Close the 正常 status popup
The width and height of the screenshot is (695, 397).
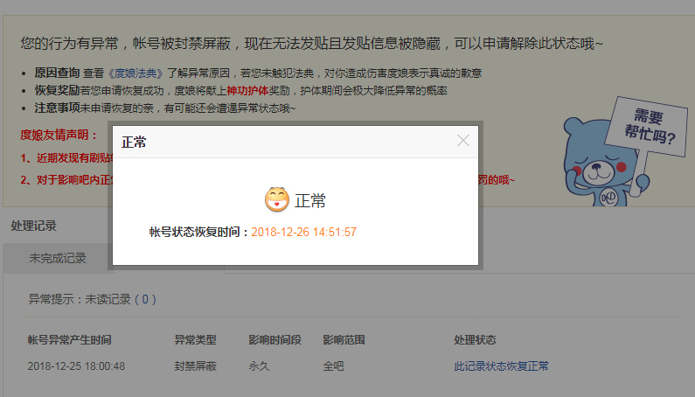tap(463, 141)
